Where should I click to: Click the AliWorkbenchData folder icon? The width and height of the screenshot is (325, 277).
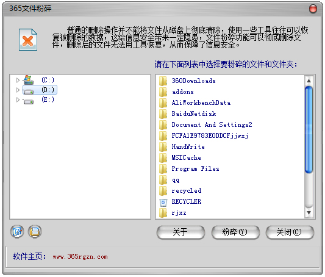pyautogui.click(x=163, y=103)
